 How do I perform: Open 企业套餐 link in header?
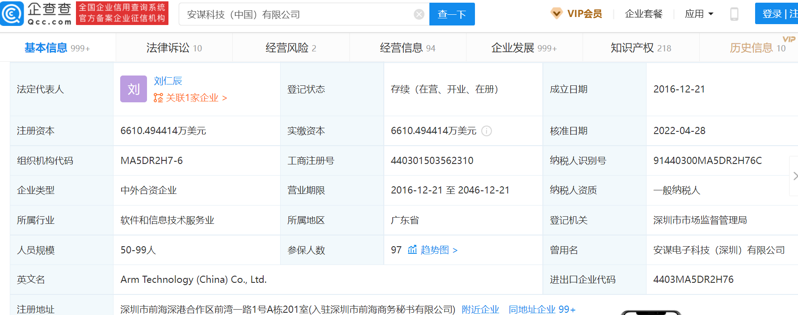[x=643, y=14]
